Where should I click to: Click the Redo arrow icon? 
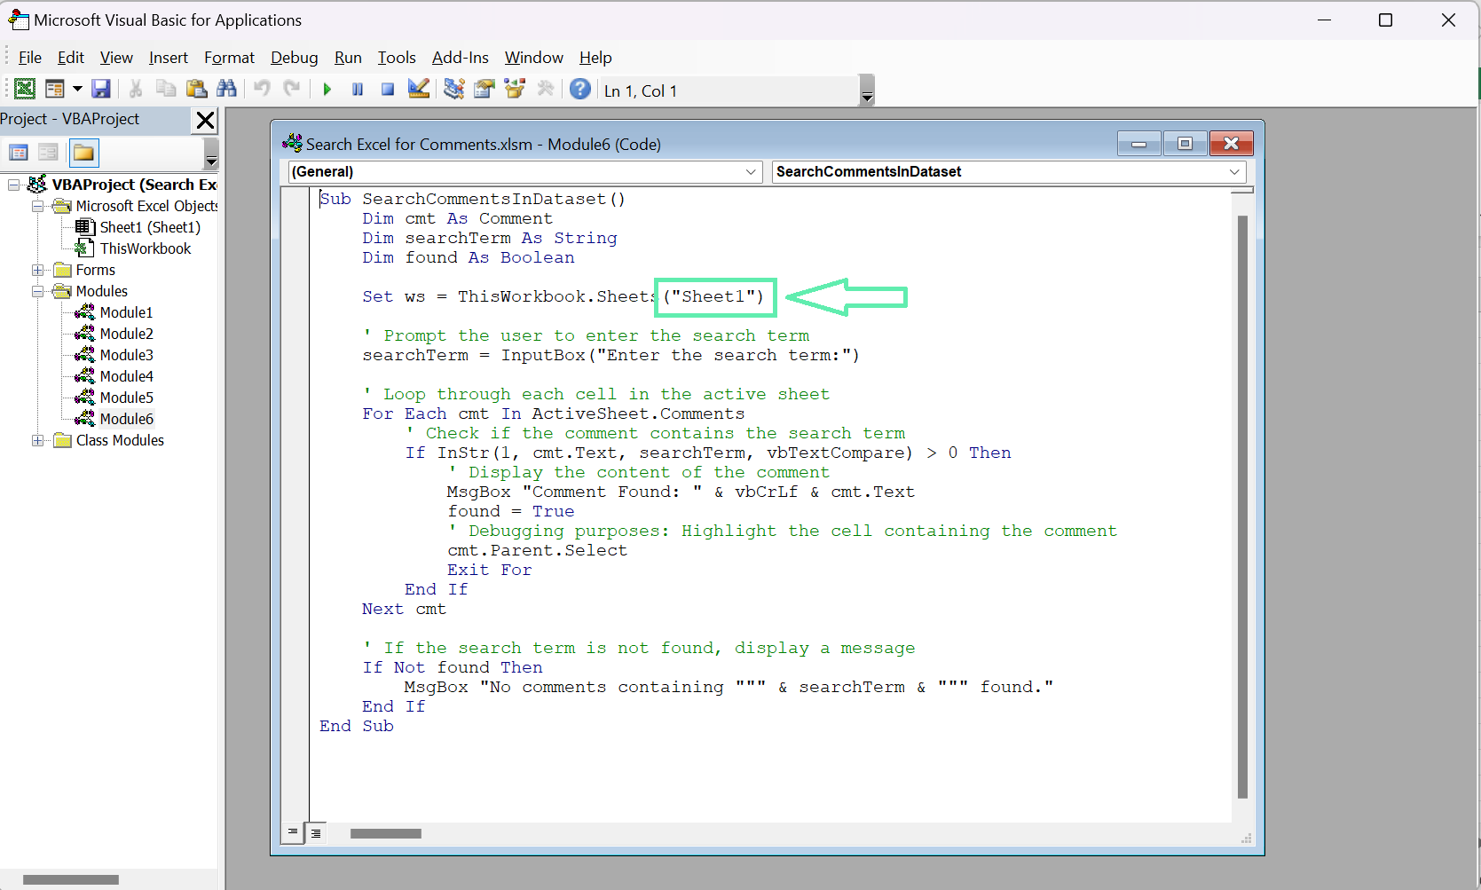click(292, 89)
